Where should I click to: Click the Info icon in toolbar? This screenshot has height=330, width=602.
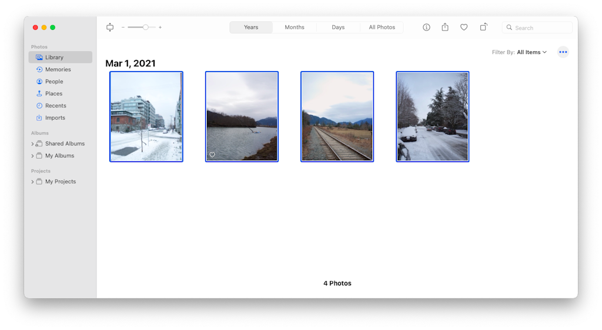point(426,28)
